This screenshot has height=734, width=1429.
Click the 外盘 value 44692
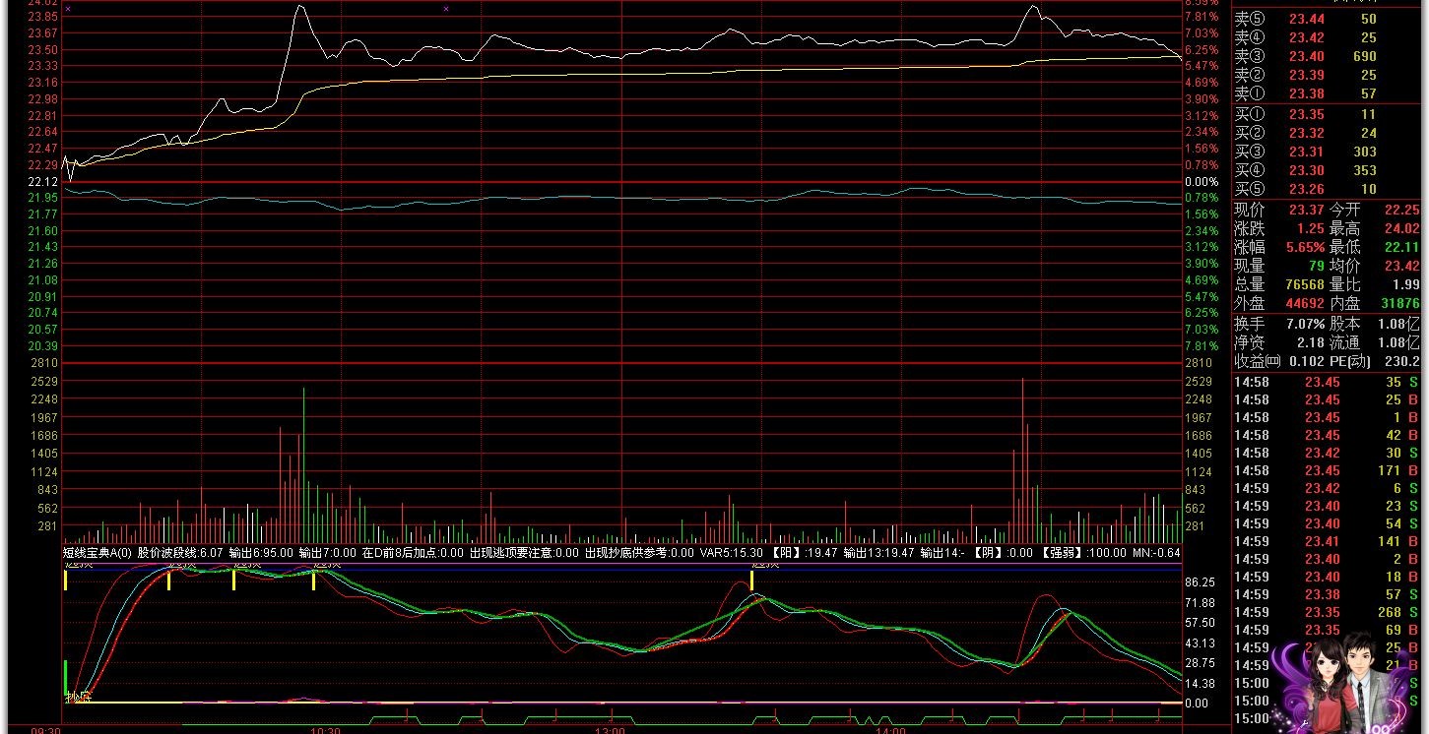click(1304, 303)
